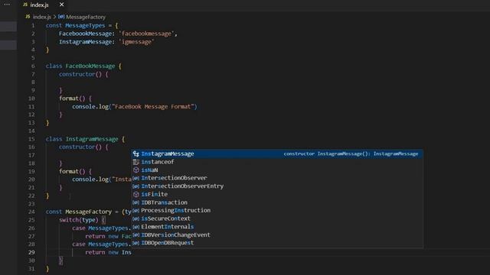Select the ProcessingInstruction suggestion

[x=277, y=211]
